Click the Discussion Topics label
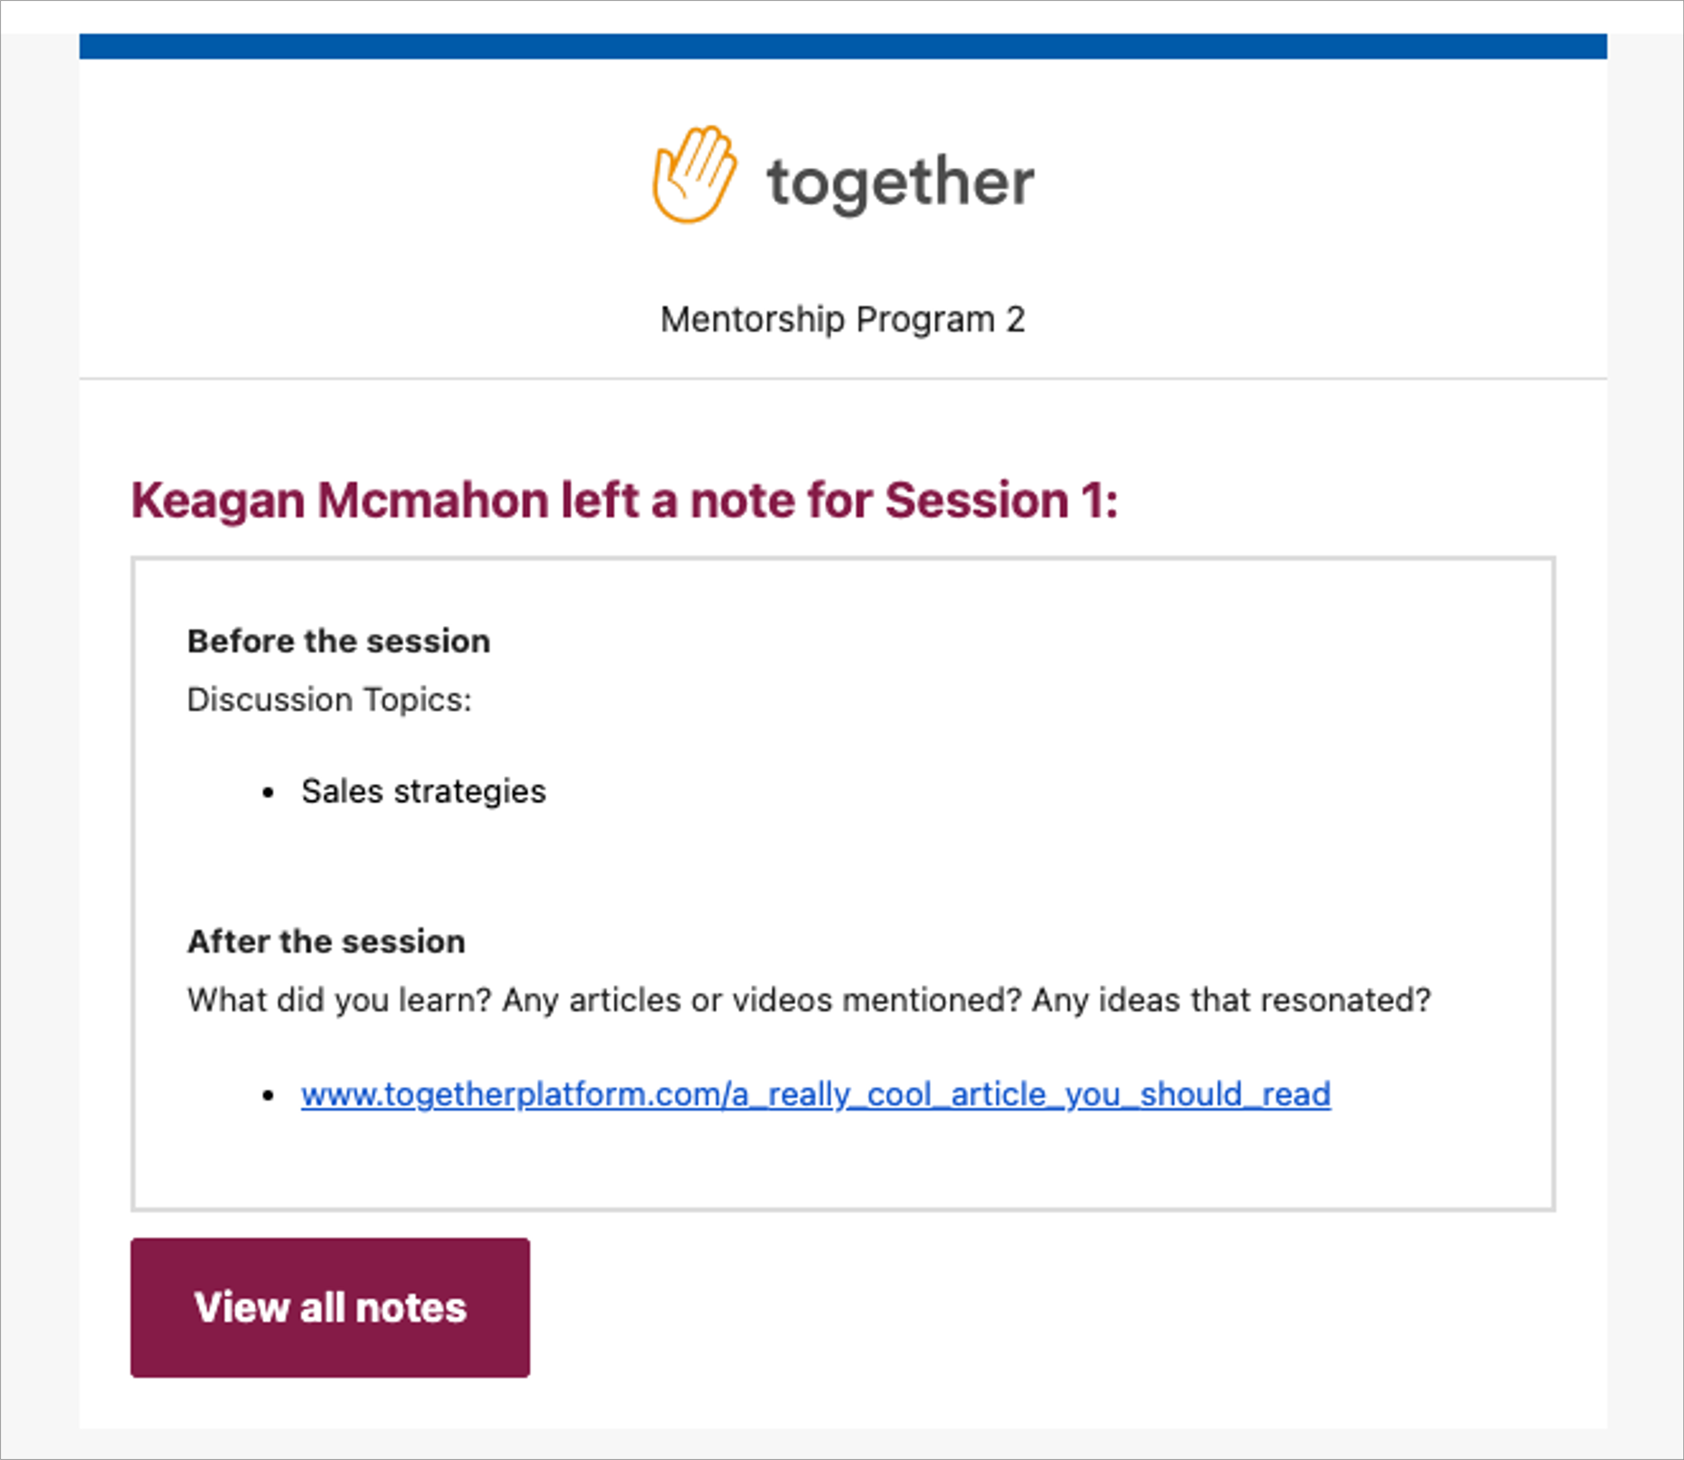 [x=329, y=700]
